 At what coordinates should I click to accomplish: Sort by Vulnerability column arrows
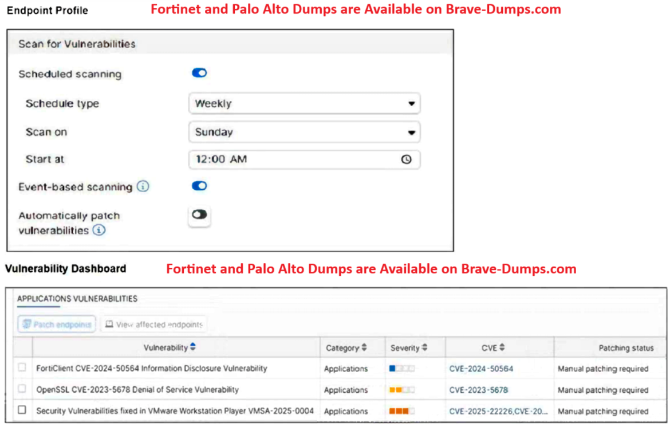193,347
